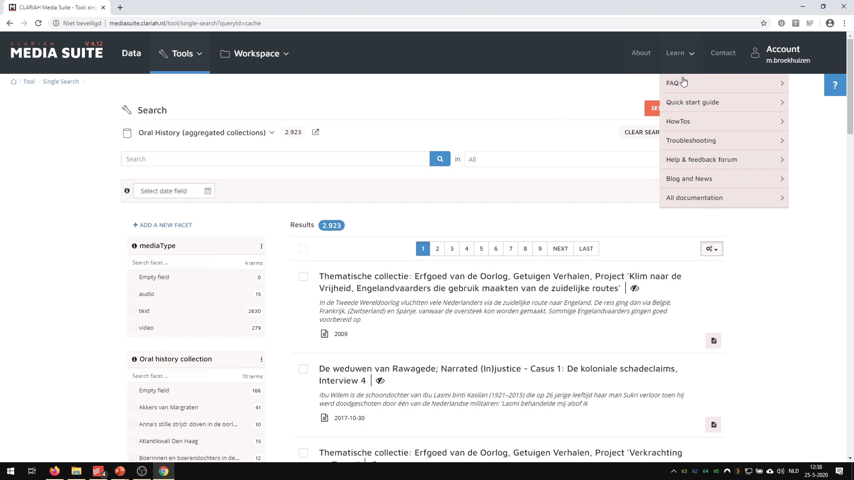Click the date field info icon

pyautogui.click(x=127, y=191)
